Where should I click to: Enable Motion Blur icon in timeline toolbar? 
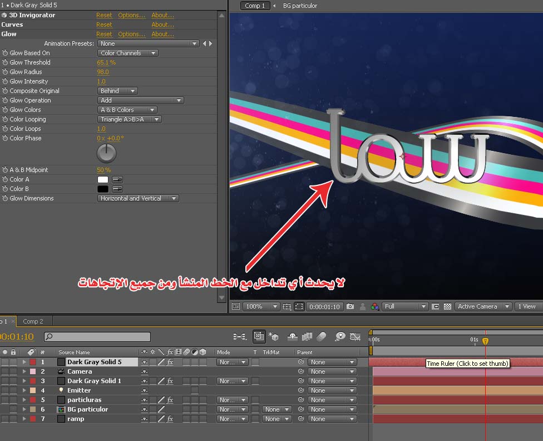(x=321, y=336)
